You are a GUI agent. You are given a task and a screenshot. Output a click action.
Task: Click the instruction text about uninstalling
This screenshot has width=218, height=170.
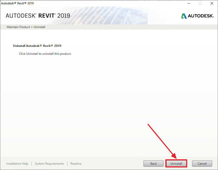pos(45,54)
